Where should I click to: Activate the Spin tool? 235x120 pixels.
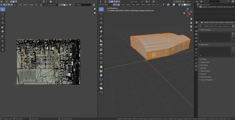(101, 71)
